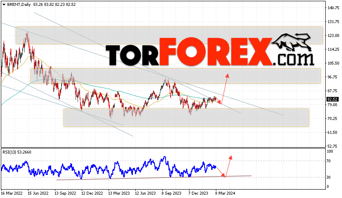Click the 13 Sep 2022 date label

(x=65, y=193)
